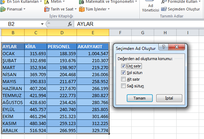The height and width of the screenshot is (139, 204).
Task: Click the Tüm İşlevler books icon
Action: pos(82,9)
